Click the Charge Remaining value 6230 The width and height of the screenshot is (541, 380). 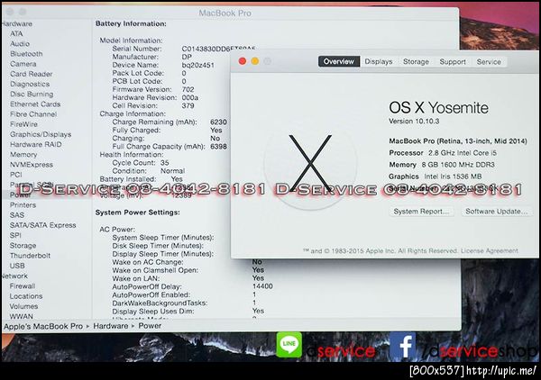218,122
